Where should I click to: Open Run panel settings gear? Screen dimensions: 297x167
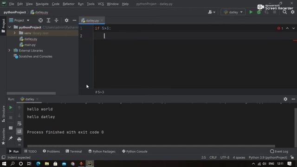tap(285, 99)
